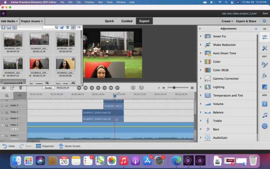Open the Transitions panel icon
This screenshot has width=270, height=169.
pyautogui.click(x=265, y=87)
